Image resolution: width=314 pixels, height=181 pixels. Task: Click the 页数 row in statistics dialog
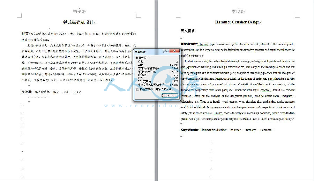coord(158,62)
